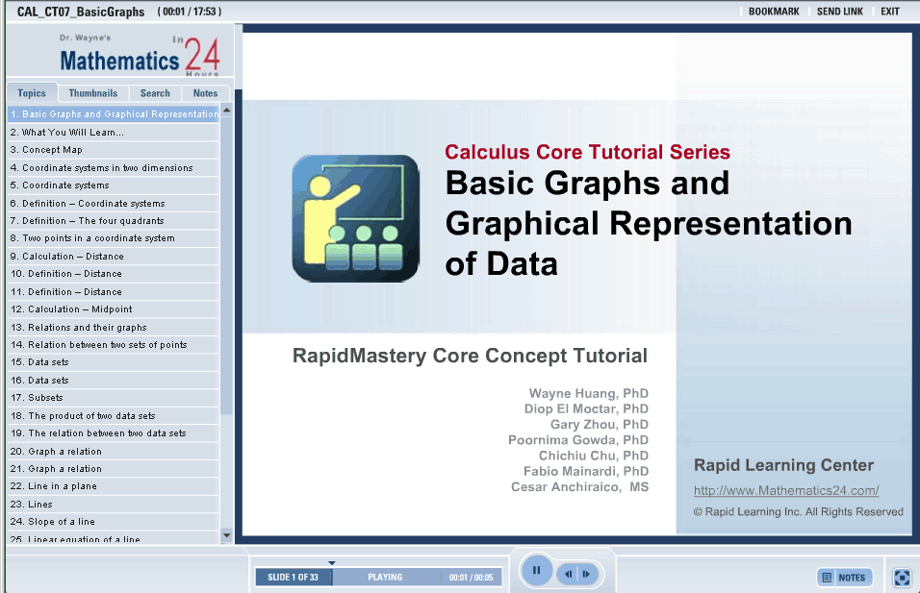Image resolution: width=920 pixels, height=593 pixels.
Task: Click the teacher presentation icon on slide
Action: [355, 218]
